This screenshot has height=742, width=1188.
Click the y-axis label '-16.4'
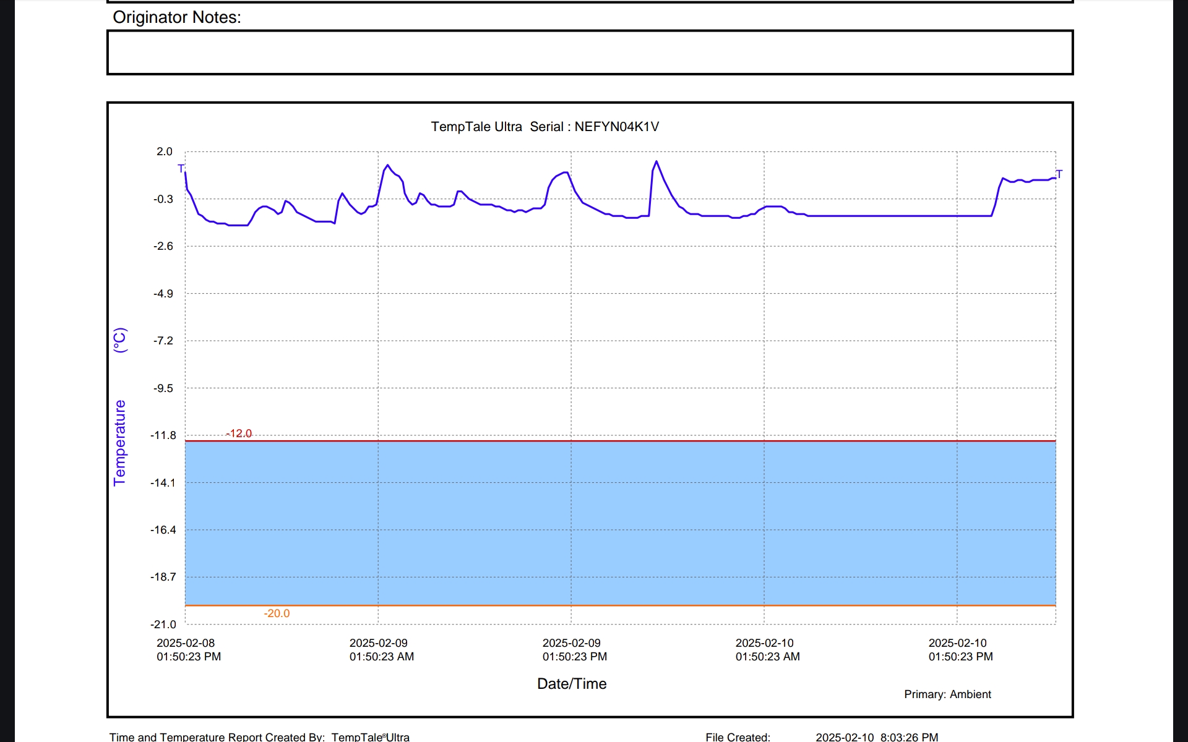coord(163,530)
